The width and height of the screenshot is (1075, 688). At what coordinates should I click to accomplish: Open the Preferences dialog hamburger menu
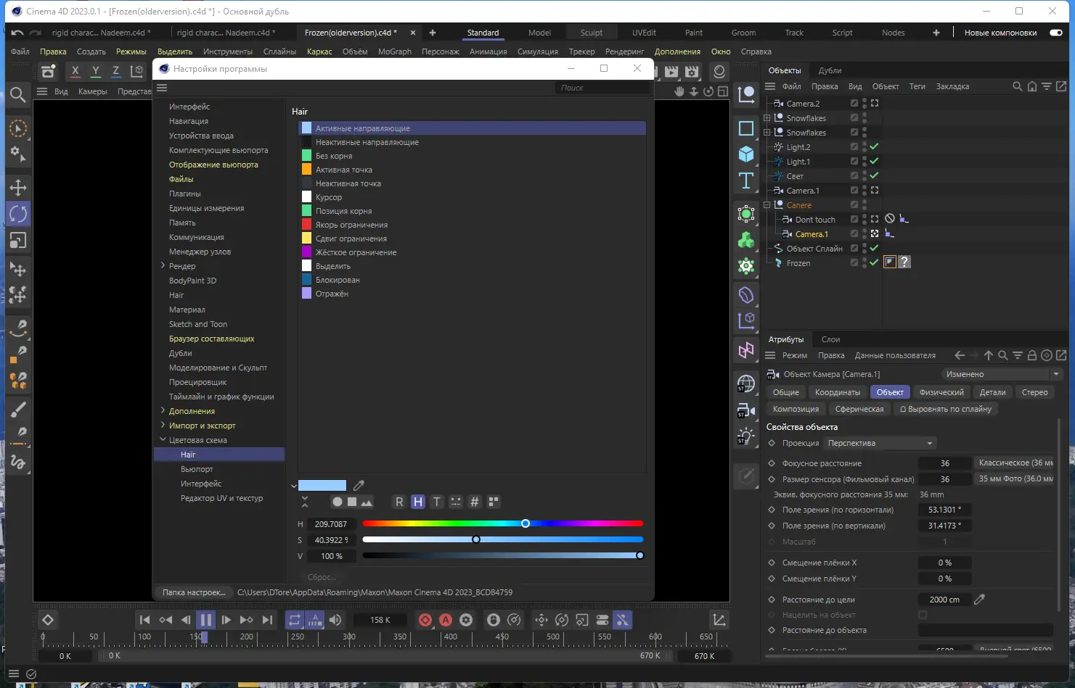click(162, 88)
